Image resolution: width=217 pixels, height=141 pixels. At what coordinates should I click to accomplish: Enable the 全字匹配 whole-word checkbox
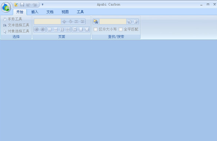(x=121, y=29)
